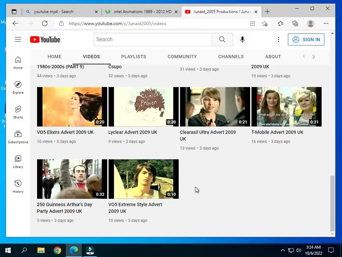Screen dimensions: 342x257
Task: Click the YouTube logo
Action: pos(45,39)
